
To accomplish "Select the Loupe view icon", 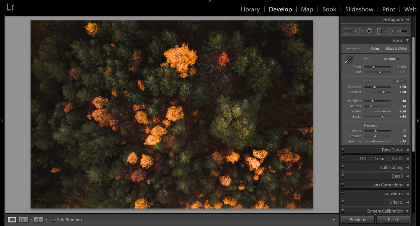I will 12,219.
